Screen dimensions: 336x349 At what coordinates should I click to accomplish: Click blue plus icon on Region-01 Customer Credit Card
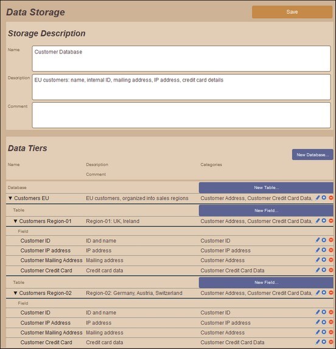[324, 270]
